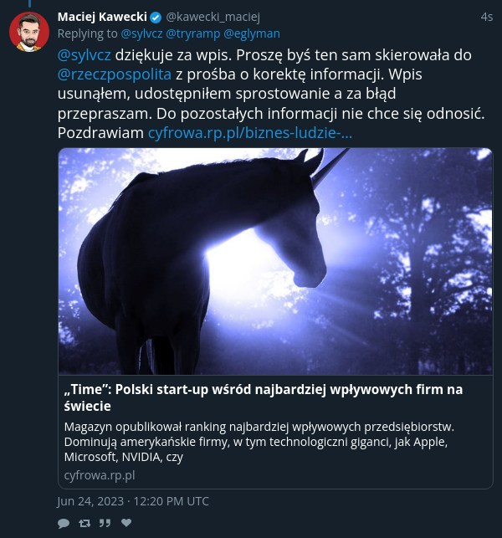Image resolution: width=502 pixels, height=538 pixels.
Task: Click the cyfrowa.rp.pl domain in card
Action: pyautogui.click(x=100, y=475)
